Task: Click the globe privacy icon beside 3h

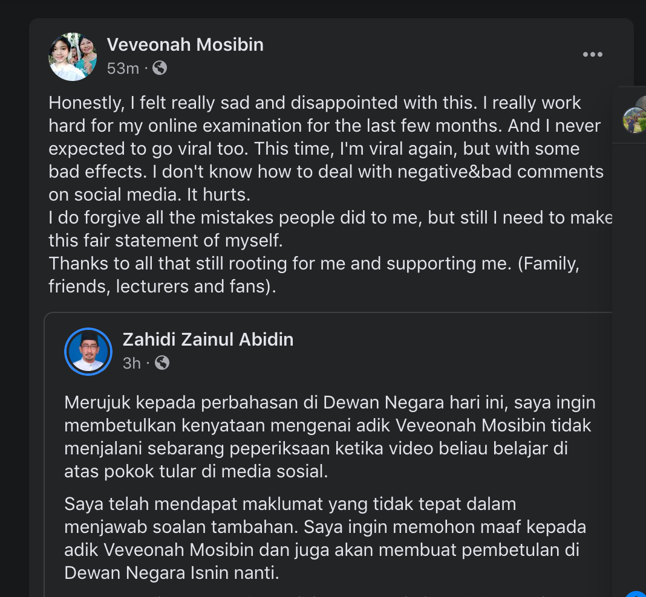Action: [x=162, y=363]
